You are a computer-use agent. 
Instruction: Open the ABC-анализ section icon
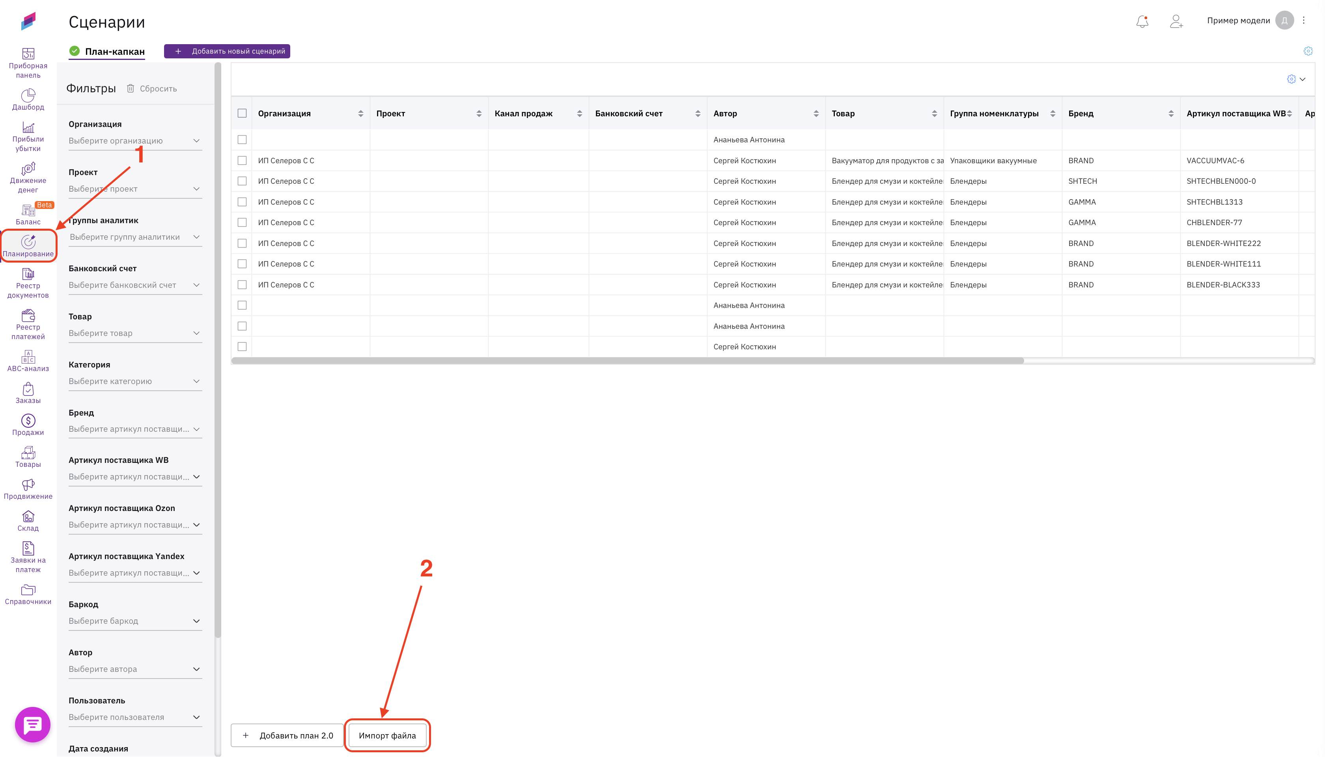point(28,357)
